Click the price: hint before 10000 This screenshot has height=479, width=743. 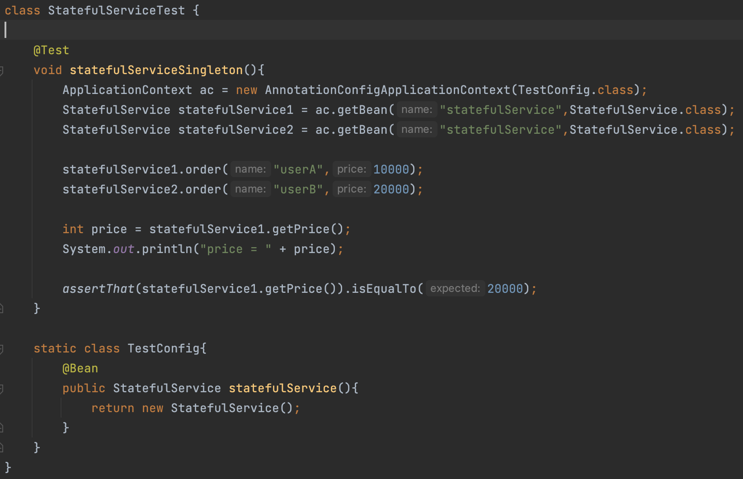click(352, 169)
